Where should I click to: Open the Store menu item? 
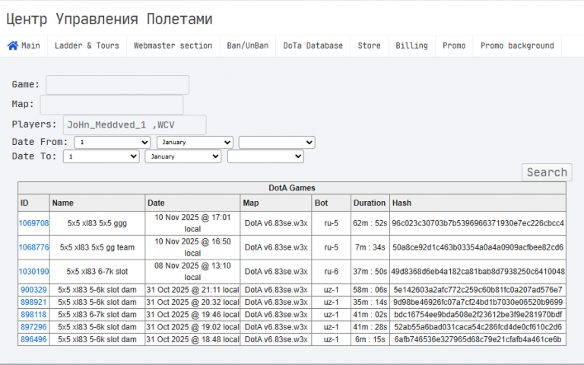pyautogui.click(x=369, y=46)
